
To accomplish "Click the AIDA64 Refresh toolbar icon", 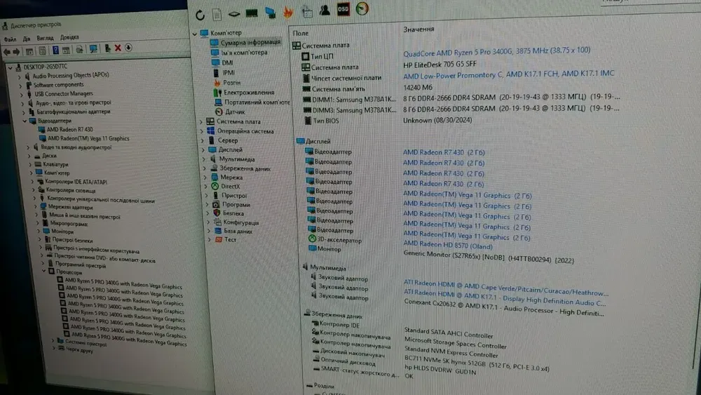I will 200,14.
